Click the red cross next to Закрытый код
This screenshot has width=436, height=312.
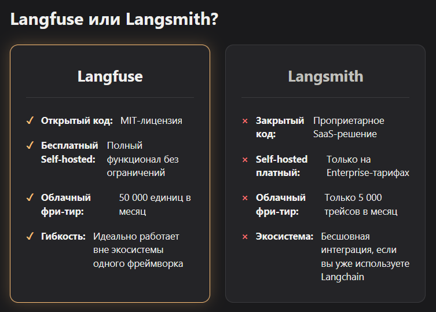[245, 121]
